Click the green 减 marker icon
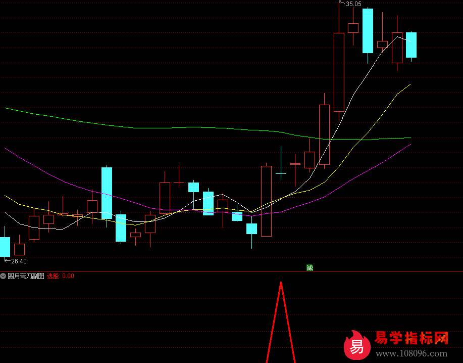 [310, 267]
